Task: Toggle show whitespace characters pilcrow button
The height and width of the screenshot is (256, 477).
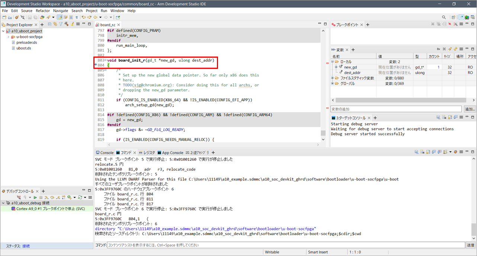Action: (x=77, y=17)
